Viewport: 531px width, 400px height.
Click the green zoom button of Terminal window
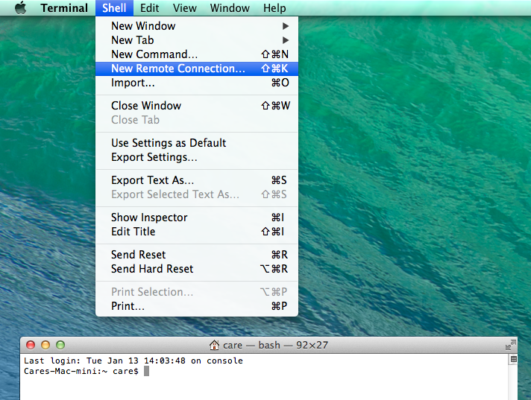tap(60, 345)
